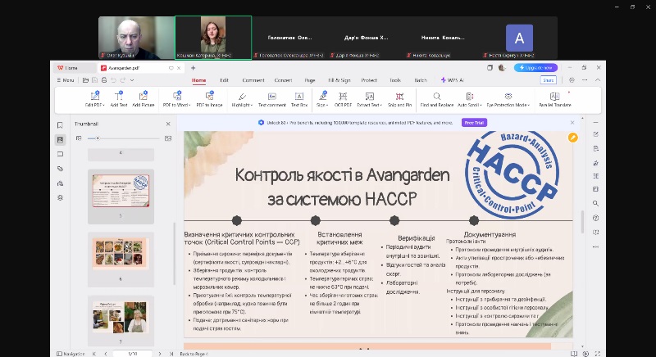Viewport: 656px width, 357px height.
Task: Adjust the thumbnail size slider
Action: pyautogui.click(x=98, y=138)
